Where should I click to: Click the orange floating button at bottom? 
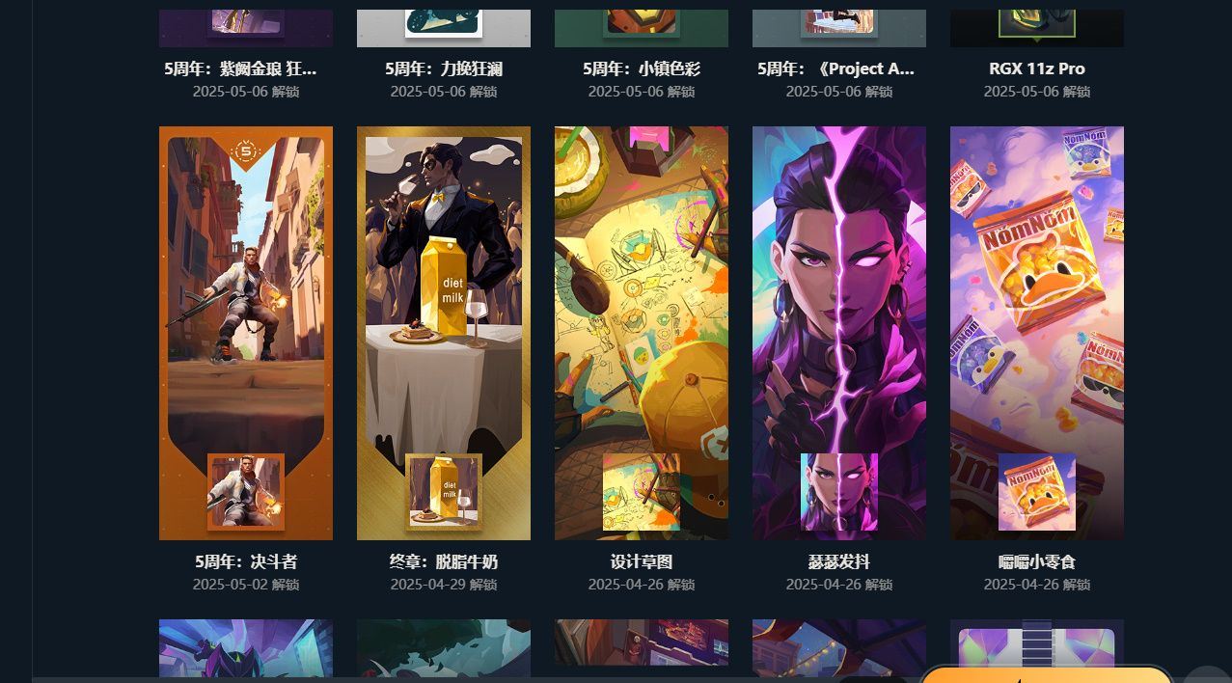pyautogui.click(x=1046, y=674)
